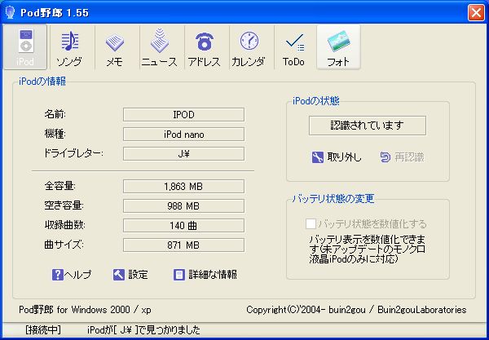Open the カレンダ (calendar) section
The width and height of the screenshot is (489, 340).
(x=249, y=47)
